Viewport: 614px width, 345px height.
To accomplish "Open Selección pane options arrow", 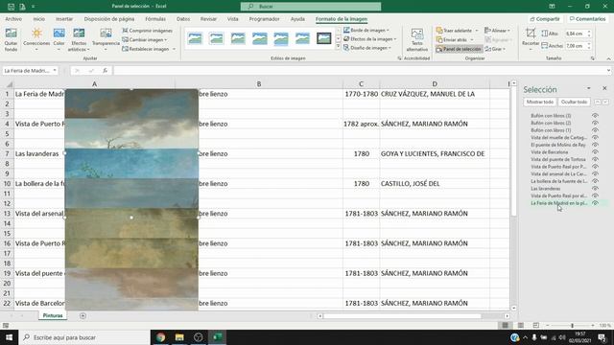I will tap(588, 88).
